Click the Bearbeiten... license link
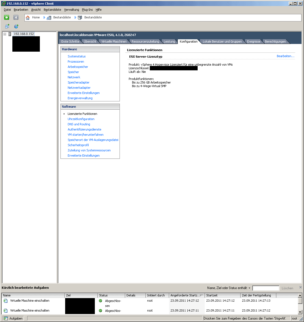This screenshot has height=322, width=304. pyautogui.click(x=286, y=56)
